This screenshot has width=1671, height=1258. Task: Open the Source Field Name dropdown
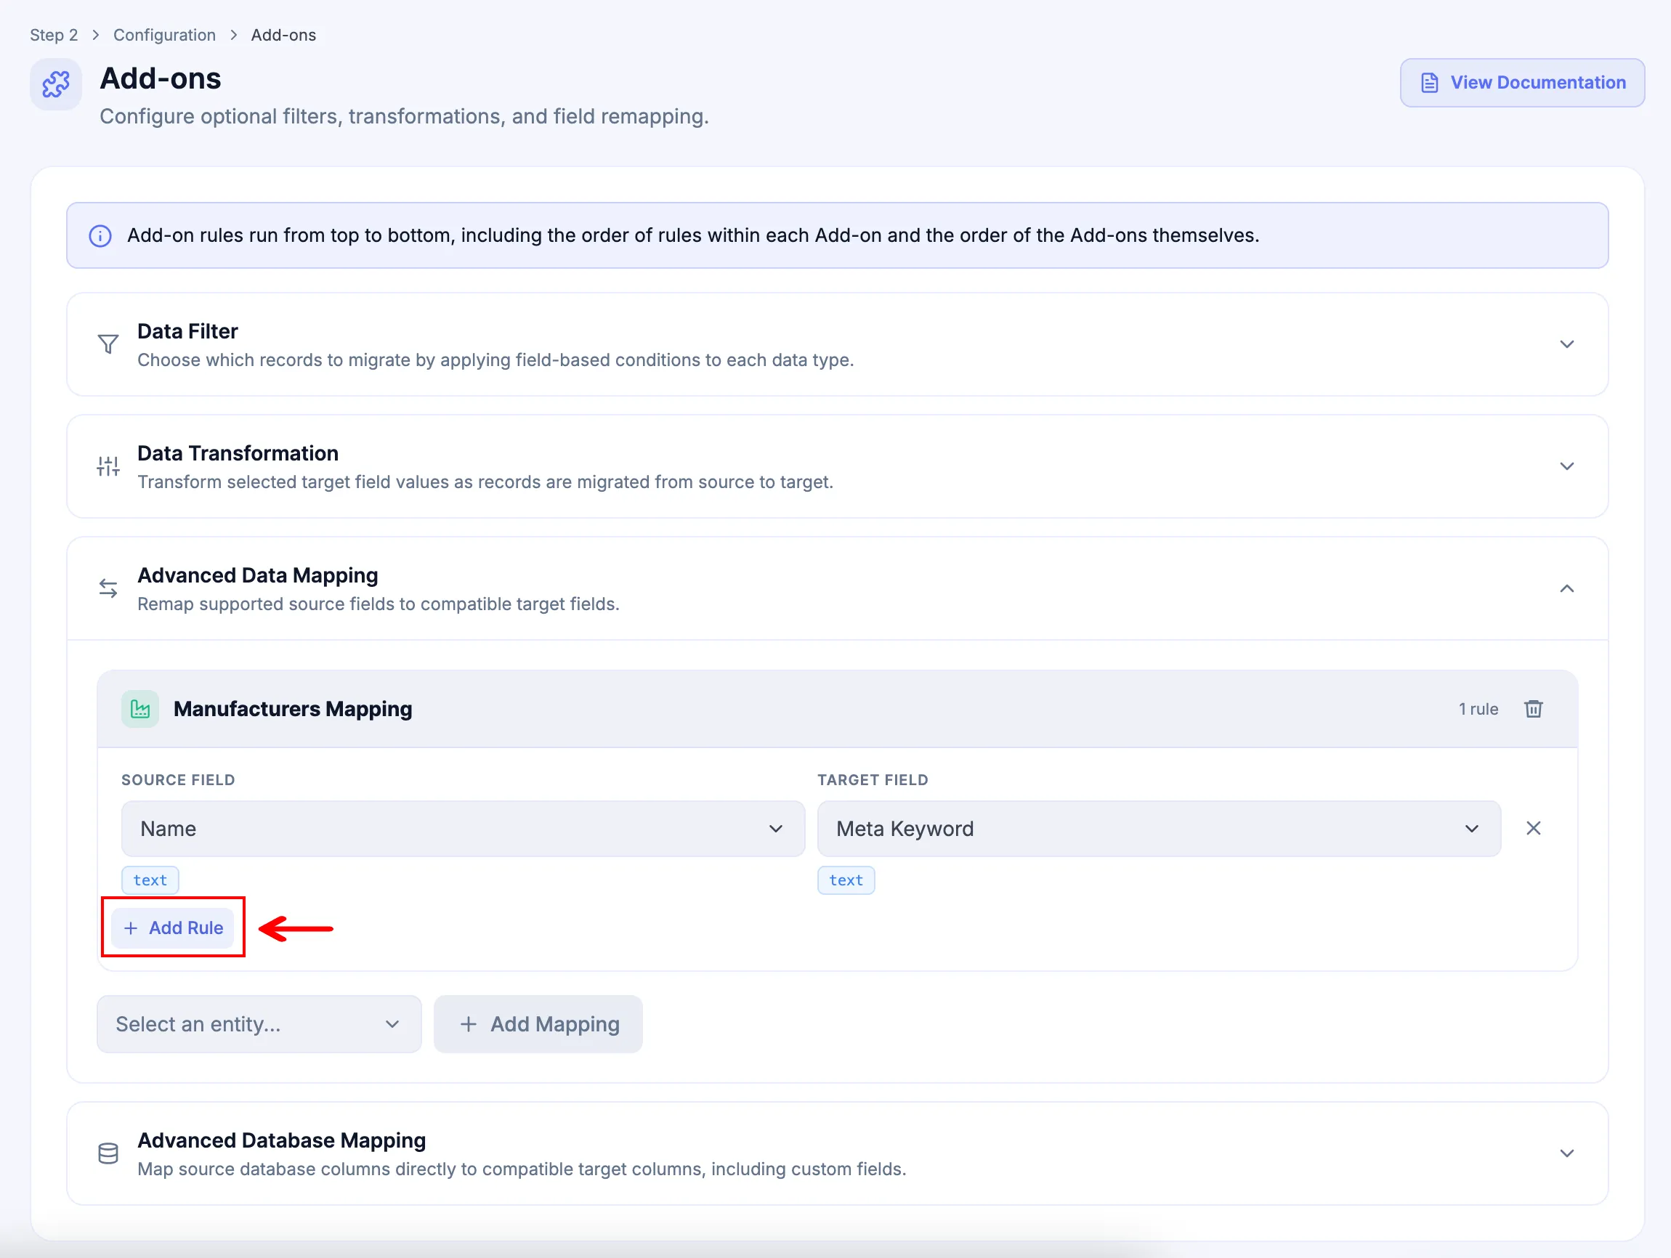point(463,828)
